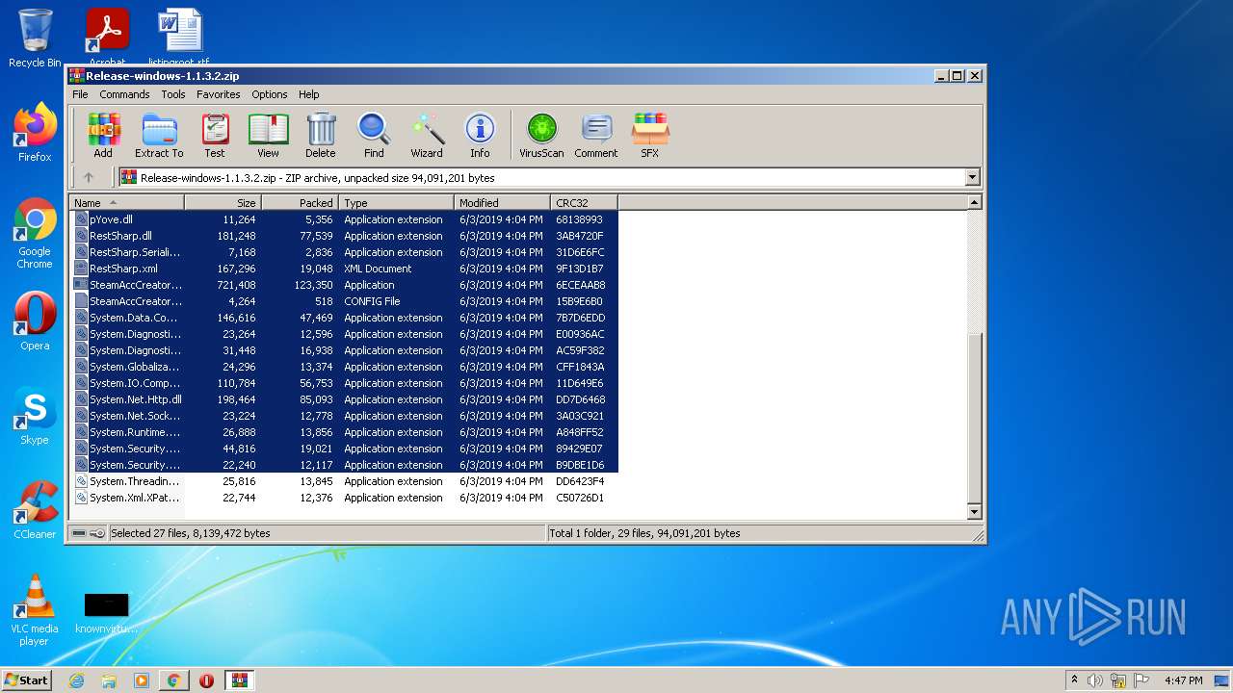Sort files by Modified column
Image resolution: width=1233 pixels, height=693 pixels.
click(x=502, y=202)
